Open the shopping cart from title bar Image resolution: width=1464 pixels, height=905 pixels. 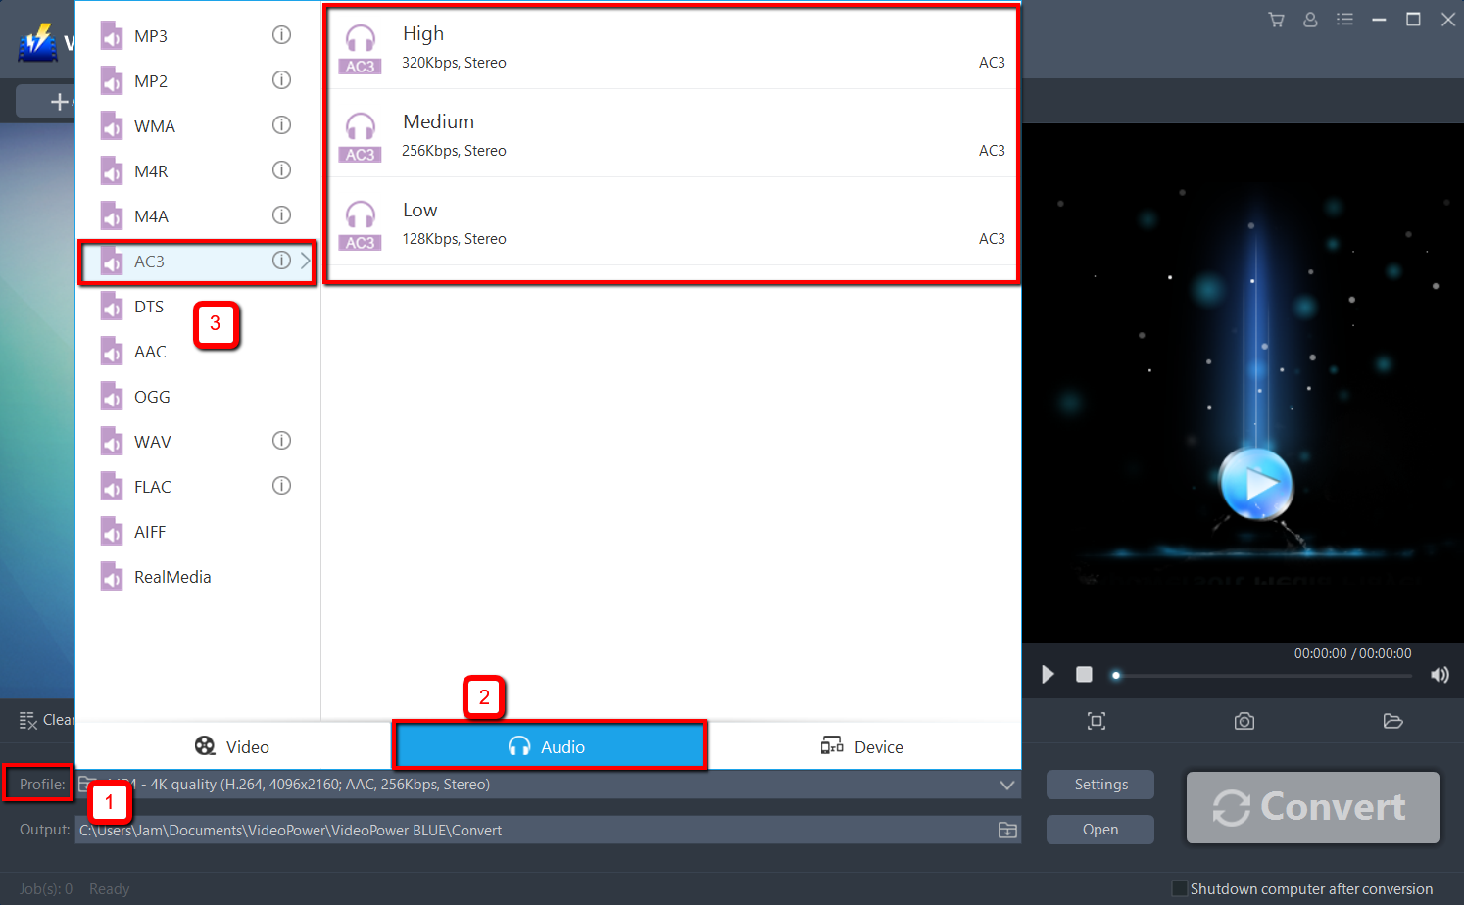[1275, 18]
